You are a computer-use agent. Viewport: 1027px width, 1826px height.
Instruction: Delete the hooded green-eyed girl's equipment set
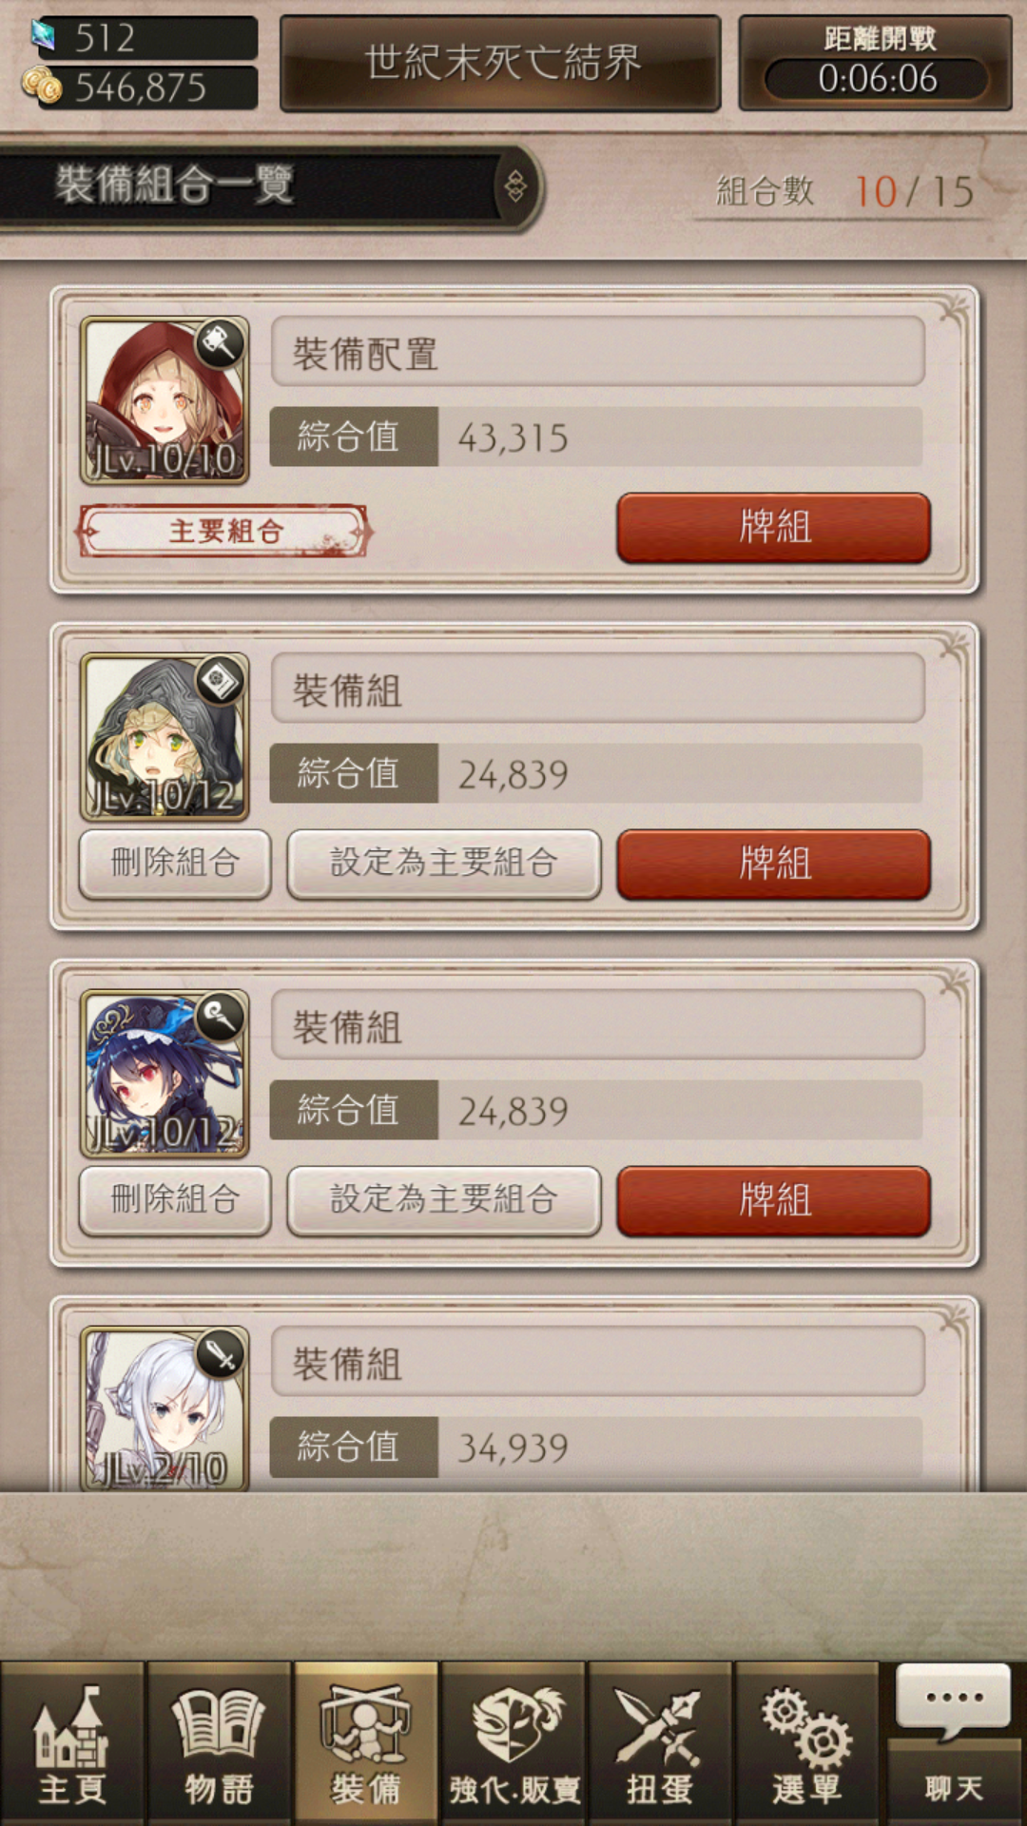(x=175, y=864)
